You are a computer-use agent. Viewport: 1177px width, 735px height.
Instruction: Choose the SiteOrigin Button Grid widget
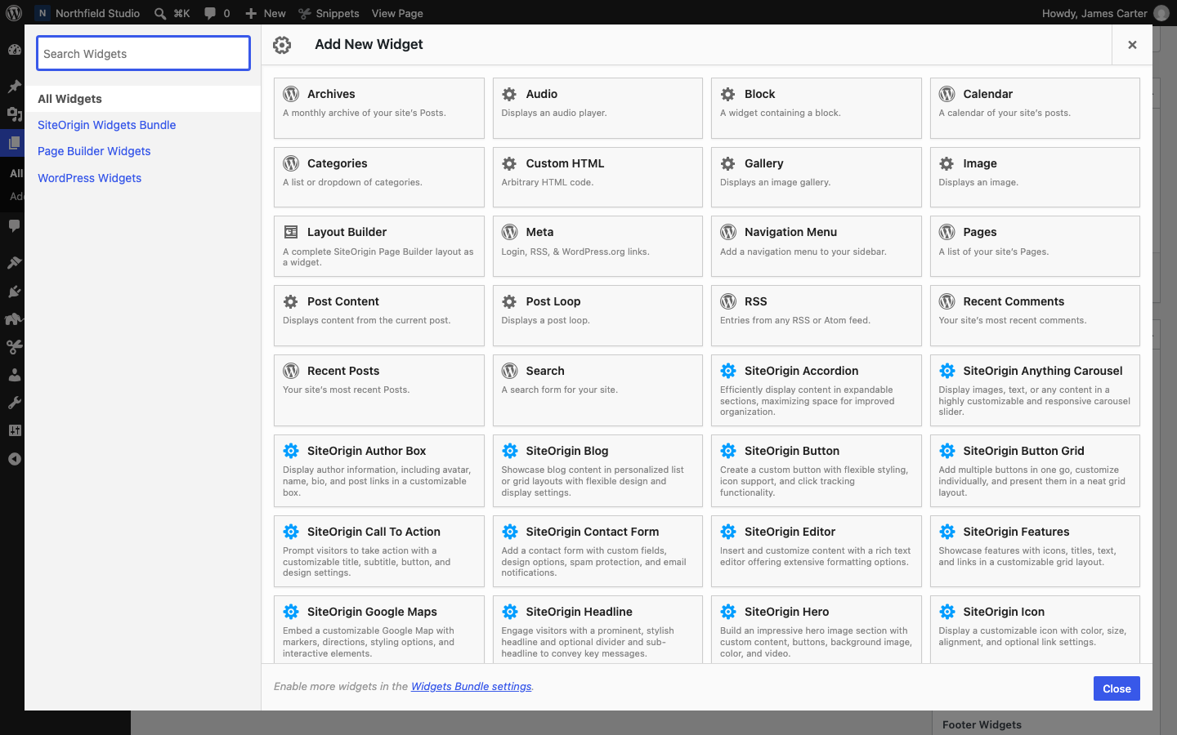[x=1035, y=470]
